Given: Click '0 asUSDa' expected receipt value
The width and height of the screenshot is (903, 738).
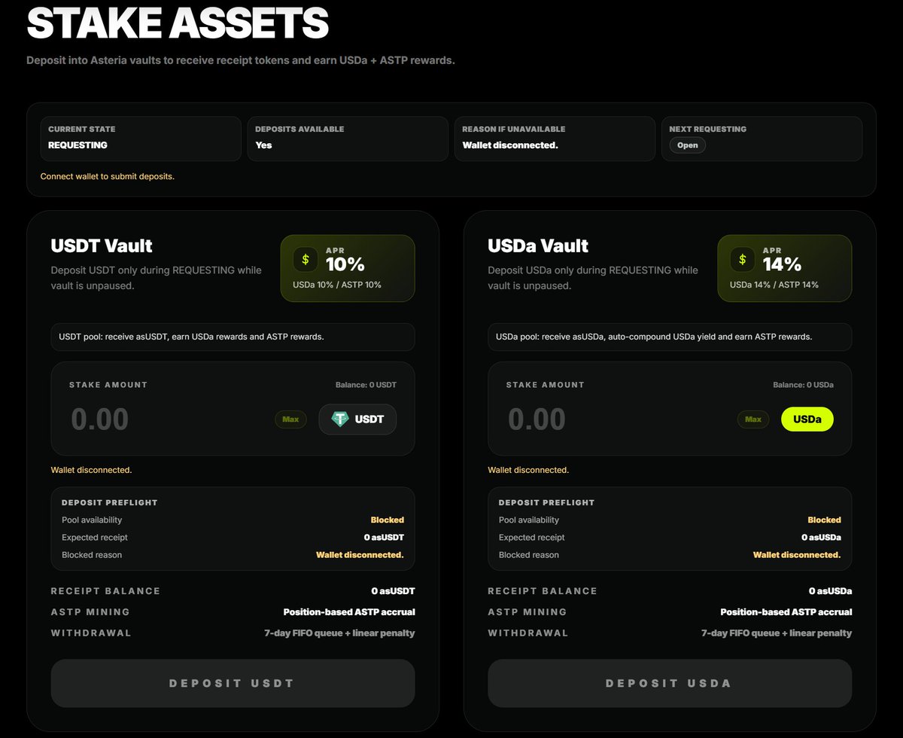Looking at the screenshot, I should point(821,538).
